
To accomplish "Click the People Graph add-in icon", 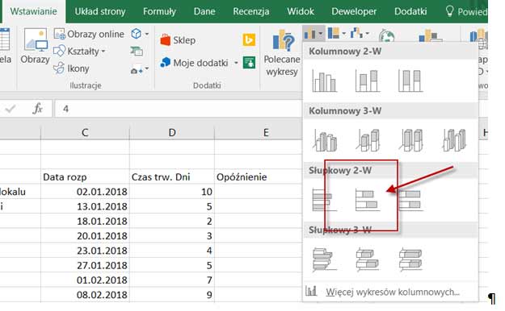I will pos(249,62).
